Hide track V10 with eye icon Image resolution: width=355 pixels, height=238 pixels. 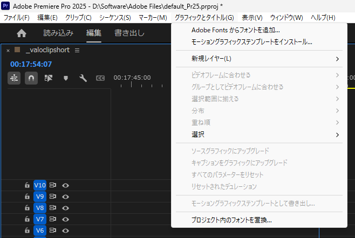tap(65, 186)
